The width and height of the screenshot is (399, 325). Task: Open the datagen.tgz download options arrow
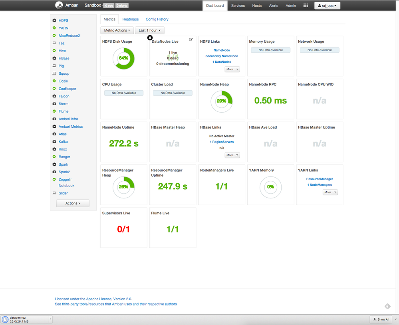51,319
